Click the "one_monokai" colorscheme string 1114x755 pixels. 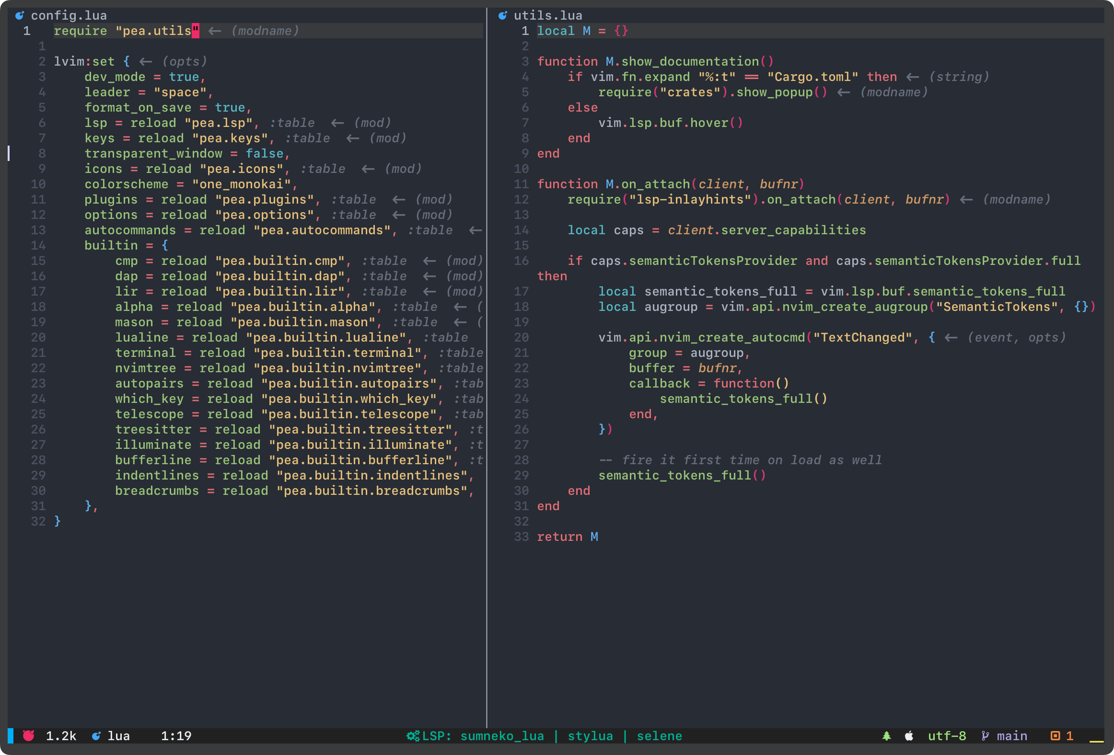pos(242,184)
